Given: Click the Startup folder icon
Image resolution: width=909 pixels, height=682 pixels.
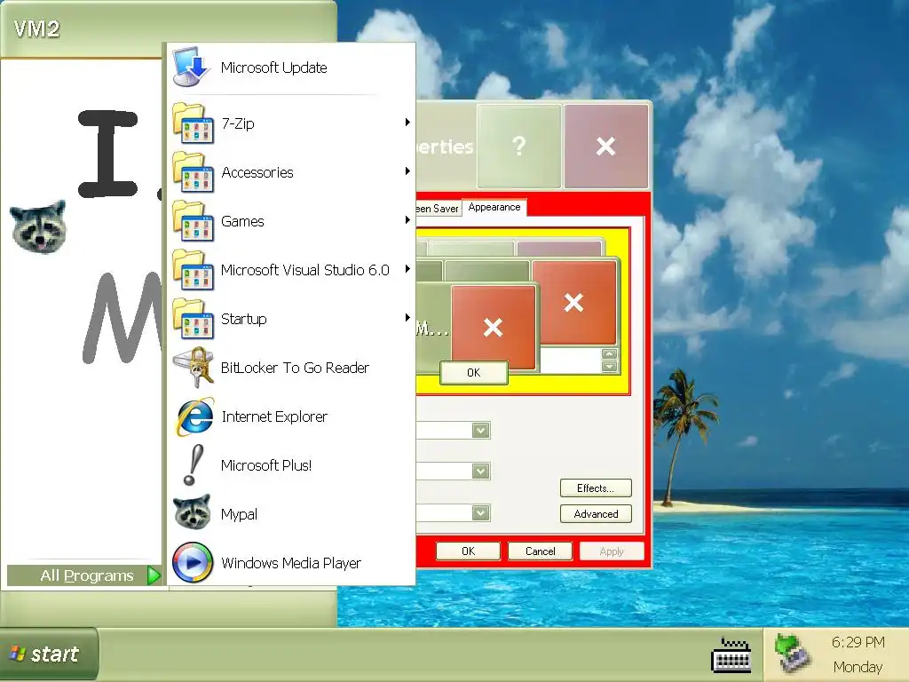Looking at the screenshot, I should coord(194,319).
